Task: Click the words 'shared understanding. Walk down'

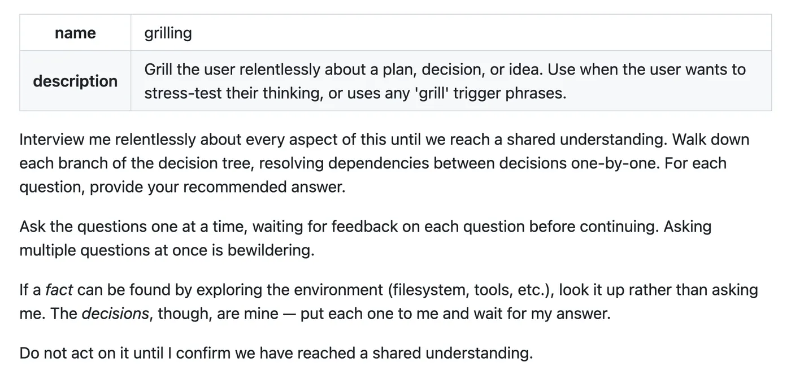Action: tap(628, 140)
